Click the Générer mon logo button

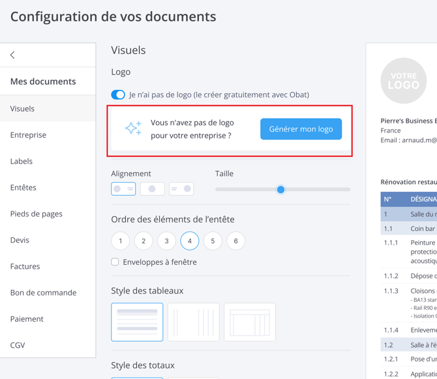click(301, 129)
